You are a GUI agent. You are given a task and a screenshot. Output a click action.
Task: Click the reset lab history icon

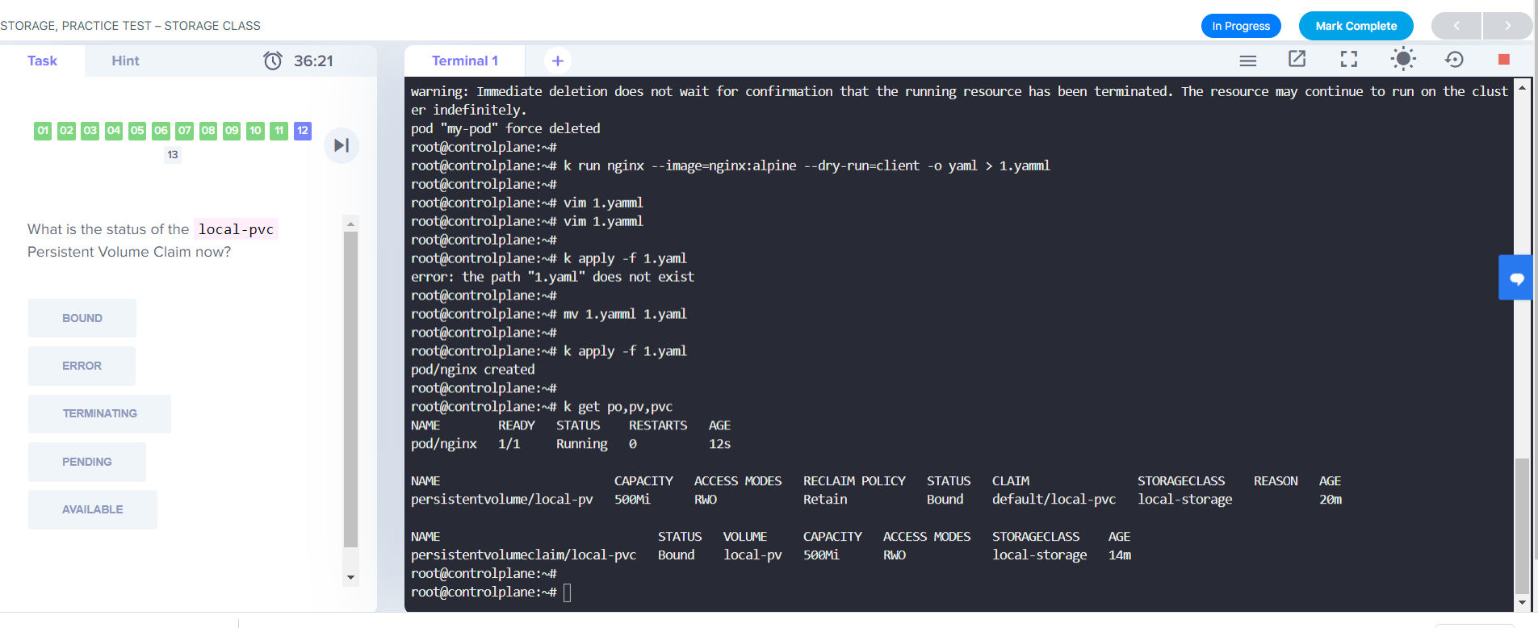1454,59
